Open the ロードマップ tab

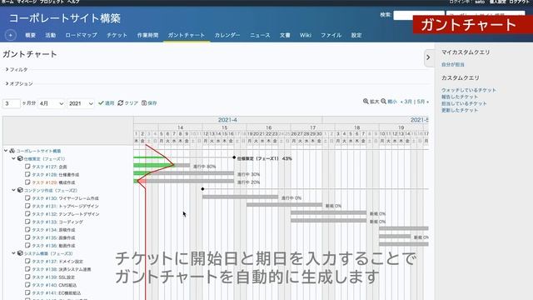coord(82,35)
